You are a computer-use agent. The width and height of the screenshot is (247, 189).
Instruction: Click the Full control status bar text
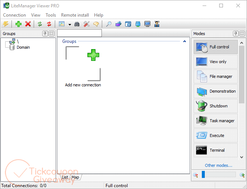[x=117, y=186]
